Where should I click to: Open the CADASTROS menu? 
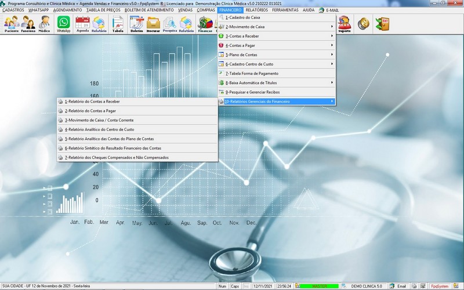pos(13,10)
